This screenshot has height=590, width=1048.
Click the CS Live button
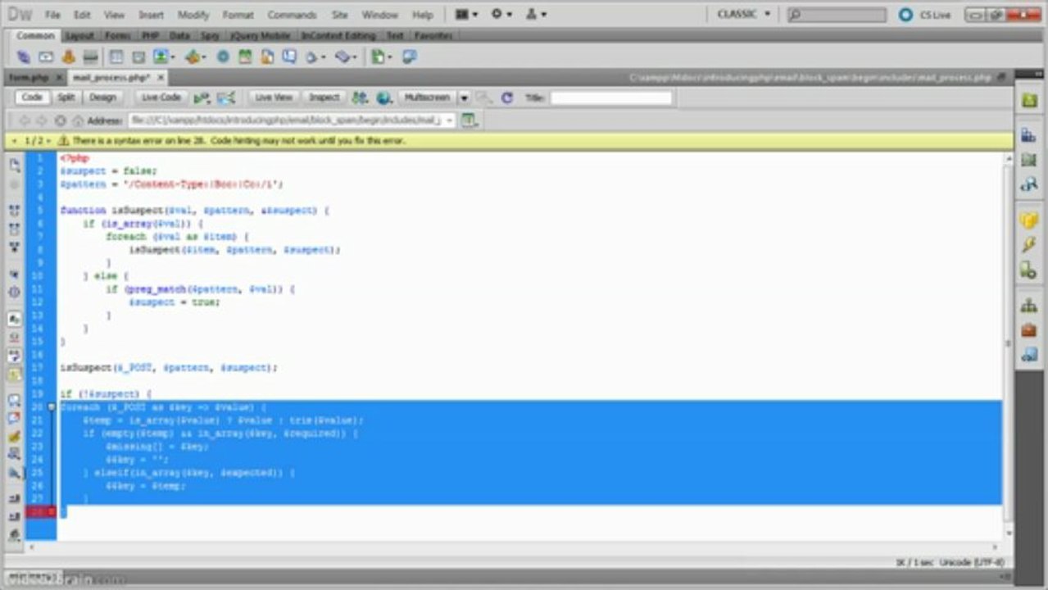927,15
